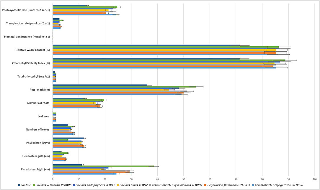Click the longest green bar in Psuedostem hight
320x190 pixels.
point(103,166)
